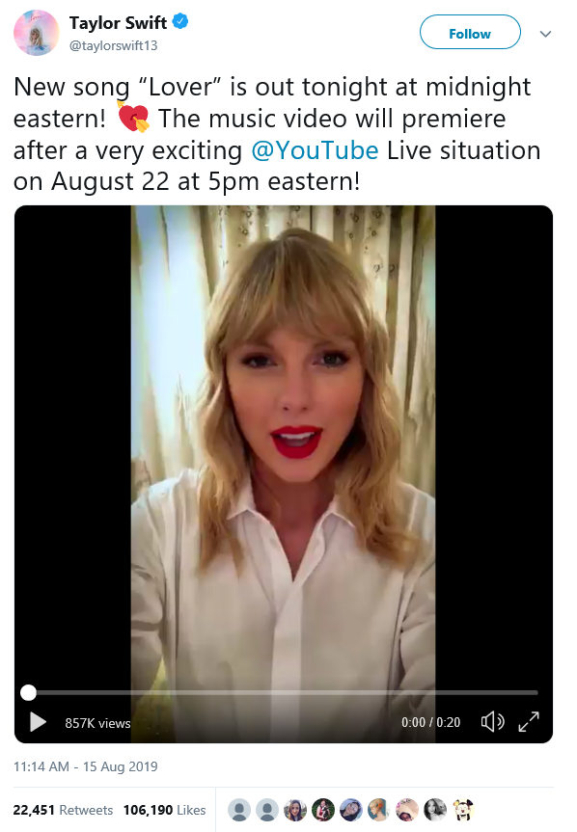Image resolution: width=577 pixels, height=832 pixels.
Task: Follow Taylor Swift's account
Action: click(x=470, y=32)
